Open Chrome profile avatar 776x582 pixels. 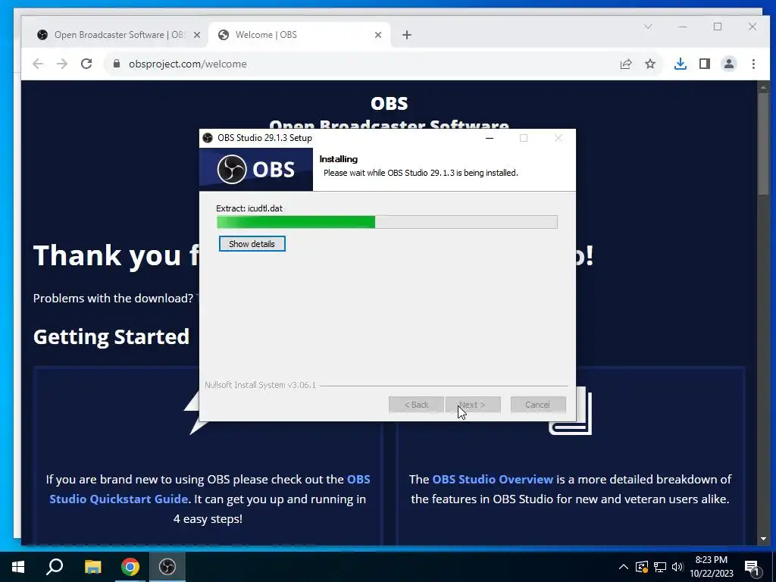[729, 64]
